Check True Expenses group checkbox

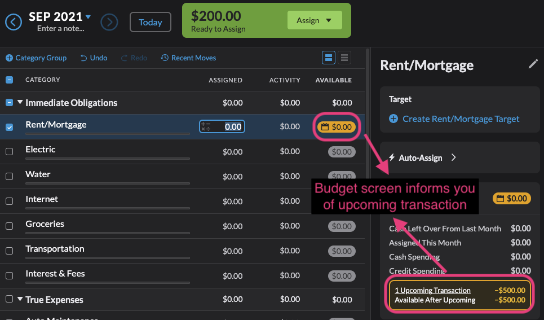(x=10, y=299)
